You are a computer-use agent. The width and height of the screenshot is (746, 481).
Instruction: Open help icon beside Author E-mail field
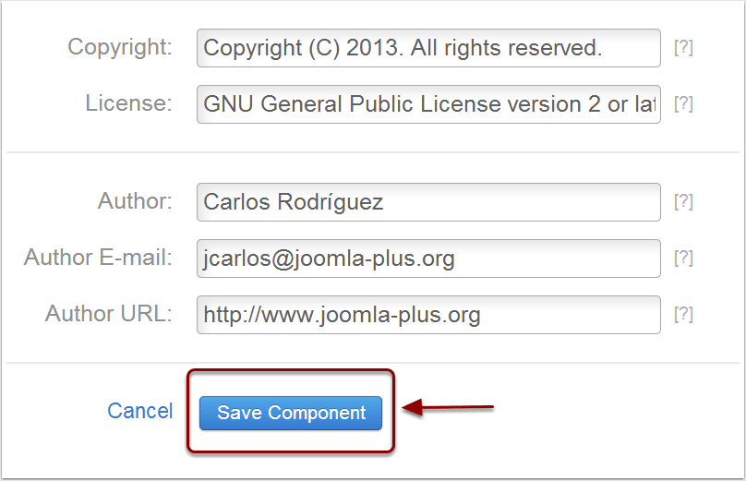tap(683, 258)
